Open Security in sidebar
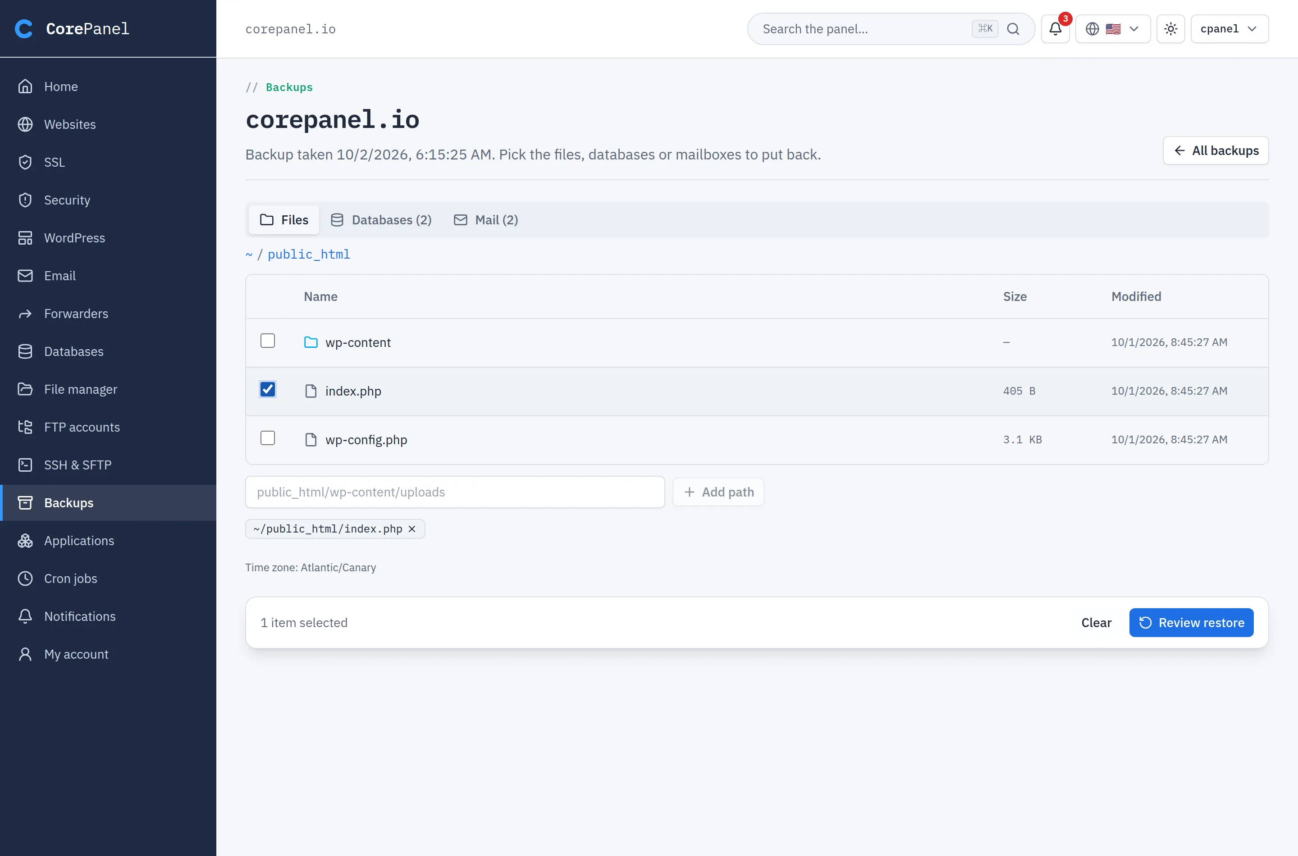The width and height of the screenshot is (1298, 856). (108, 200)
